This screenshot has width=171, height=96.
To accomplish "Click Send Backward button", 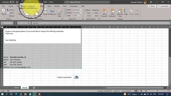I will pyautogui.click(x=112, y=13).
